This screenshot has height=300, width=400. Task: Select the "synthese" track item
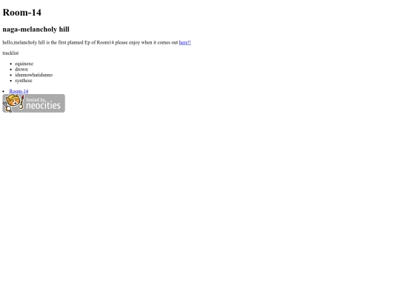pos(24,80)
